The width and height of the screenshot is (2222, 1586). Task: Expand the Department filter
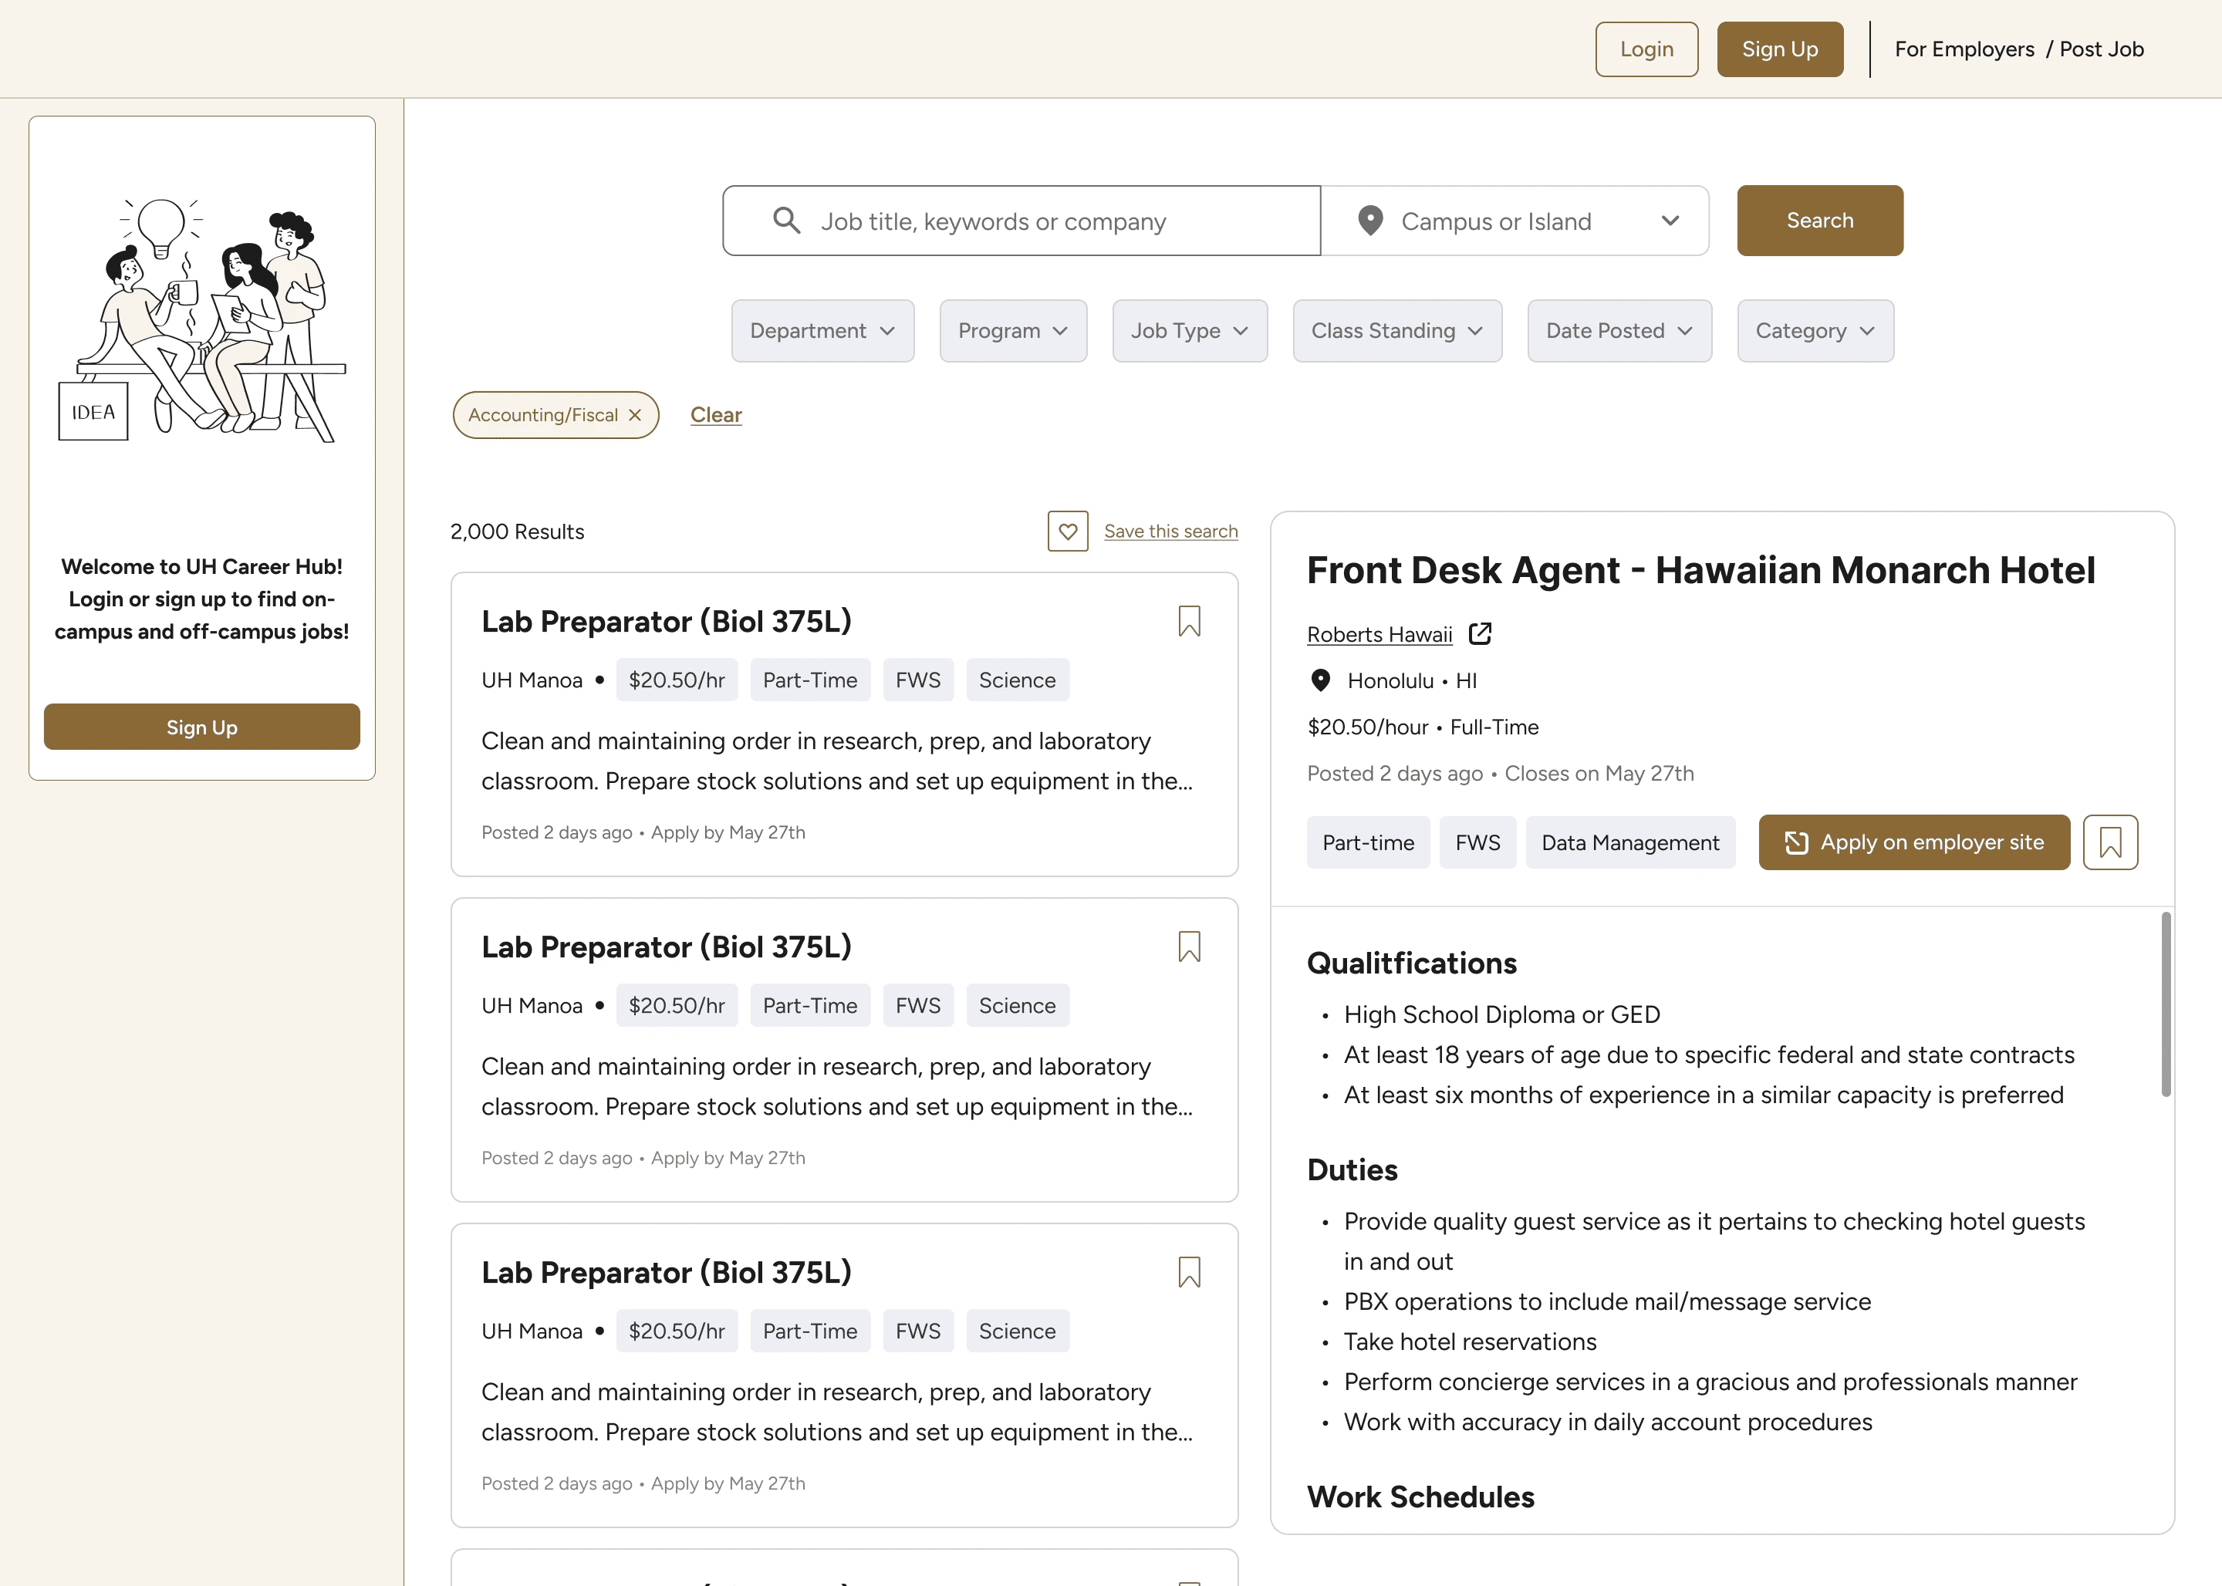pyautogui.click(x=822, y=331)
